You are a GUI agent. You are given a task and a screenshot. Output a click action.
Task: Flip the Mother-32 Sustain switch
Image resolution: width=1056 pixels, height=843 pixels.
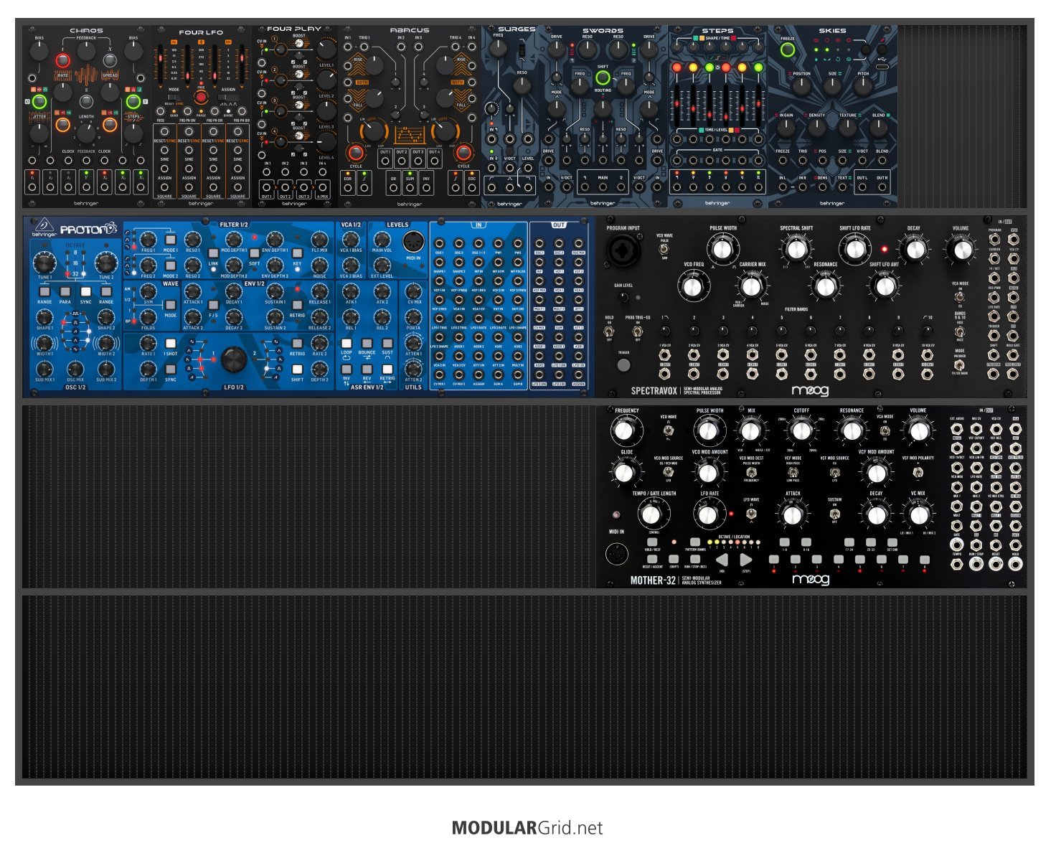(x=835, y=513)
